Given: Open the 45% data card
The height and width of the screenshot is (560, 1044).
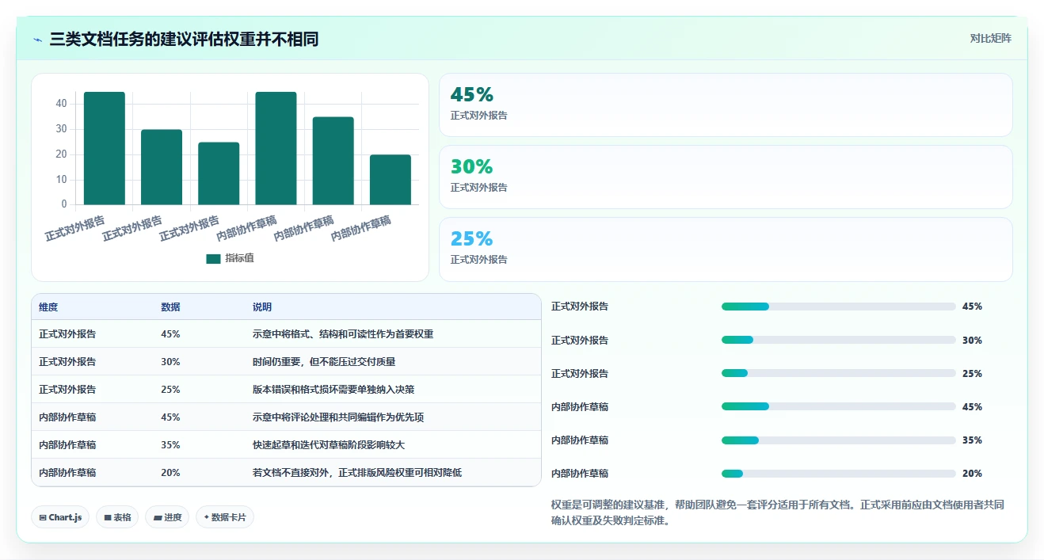Looking at the screenshot, I should 726,105.
